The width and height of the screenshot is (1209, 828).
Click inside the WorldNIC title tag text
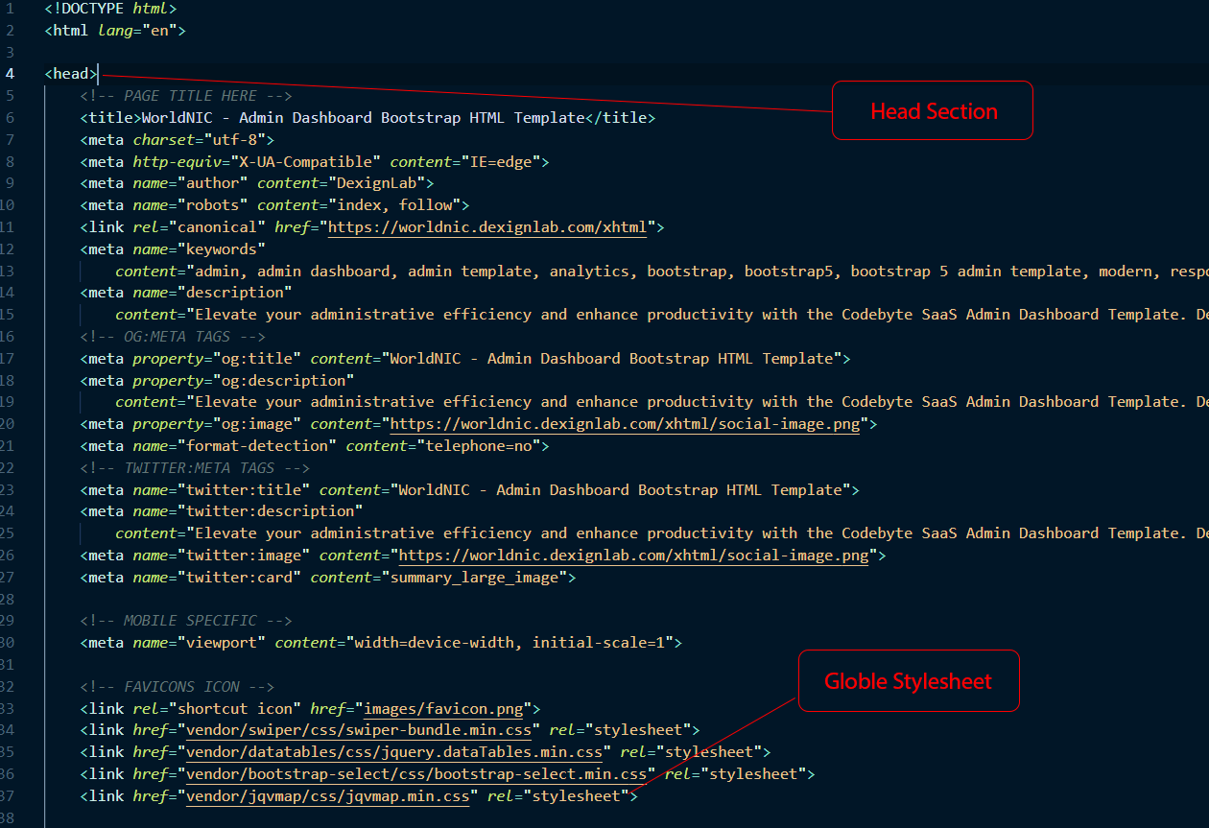(363, 118)
